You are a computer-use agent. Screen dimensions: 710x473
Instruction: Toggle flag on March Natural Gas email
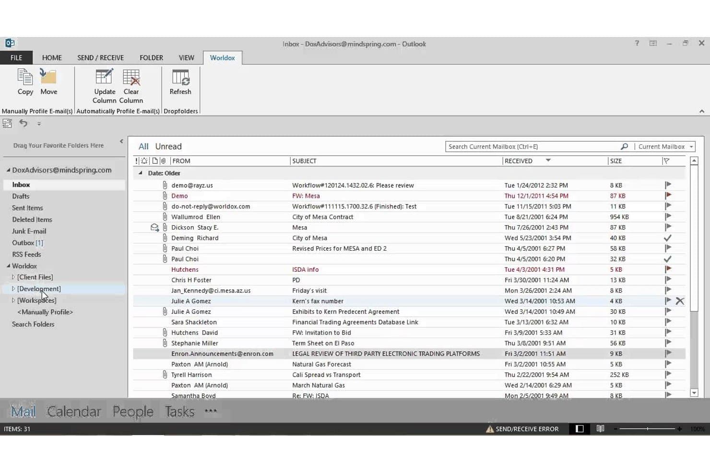[x=668, y=385]
